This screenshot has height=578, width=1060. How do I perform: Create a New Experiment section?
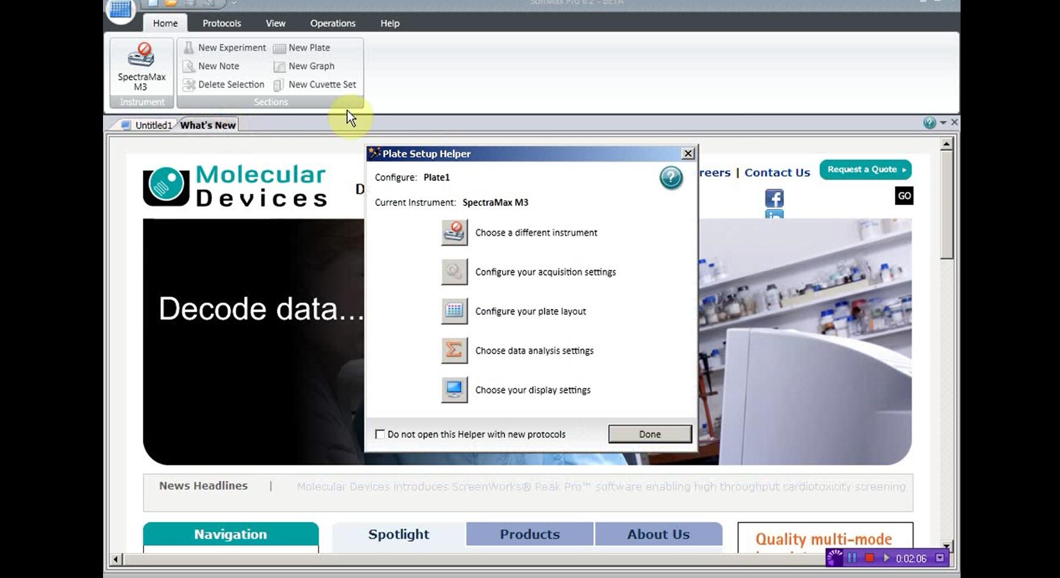225,48
